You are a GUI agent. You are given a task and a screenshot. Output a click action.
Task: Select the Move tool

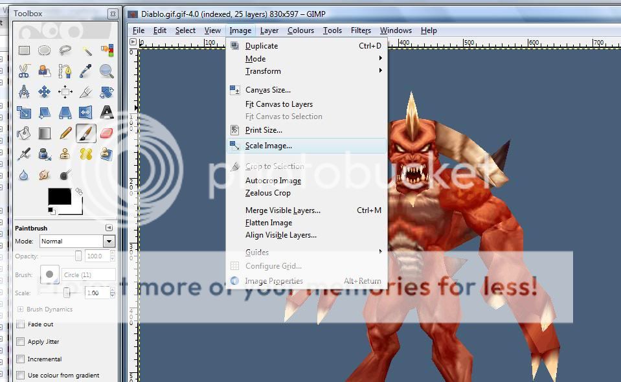point(44,92)
